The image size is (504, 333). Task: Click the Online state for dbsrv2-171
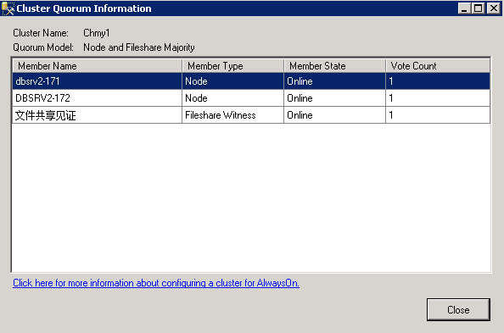tap(334, 81)
